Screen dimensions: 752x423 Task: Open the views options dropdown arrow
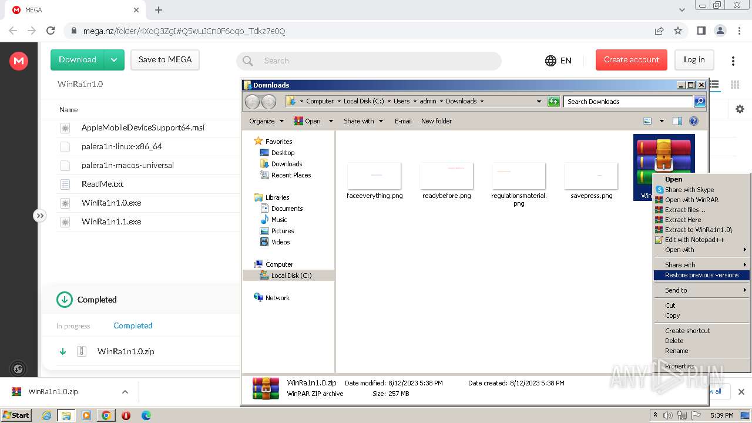[662, 121]
